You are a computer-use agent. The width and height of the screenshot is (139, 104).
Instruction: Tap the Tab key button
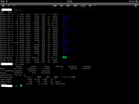75,6
